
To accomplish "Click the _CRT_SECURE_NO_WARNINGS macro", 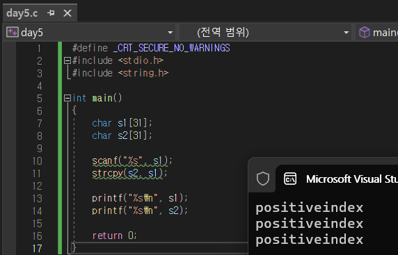I will click(171, 48).
